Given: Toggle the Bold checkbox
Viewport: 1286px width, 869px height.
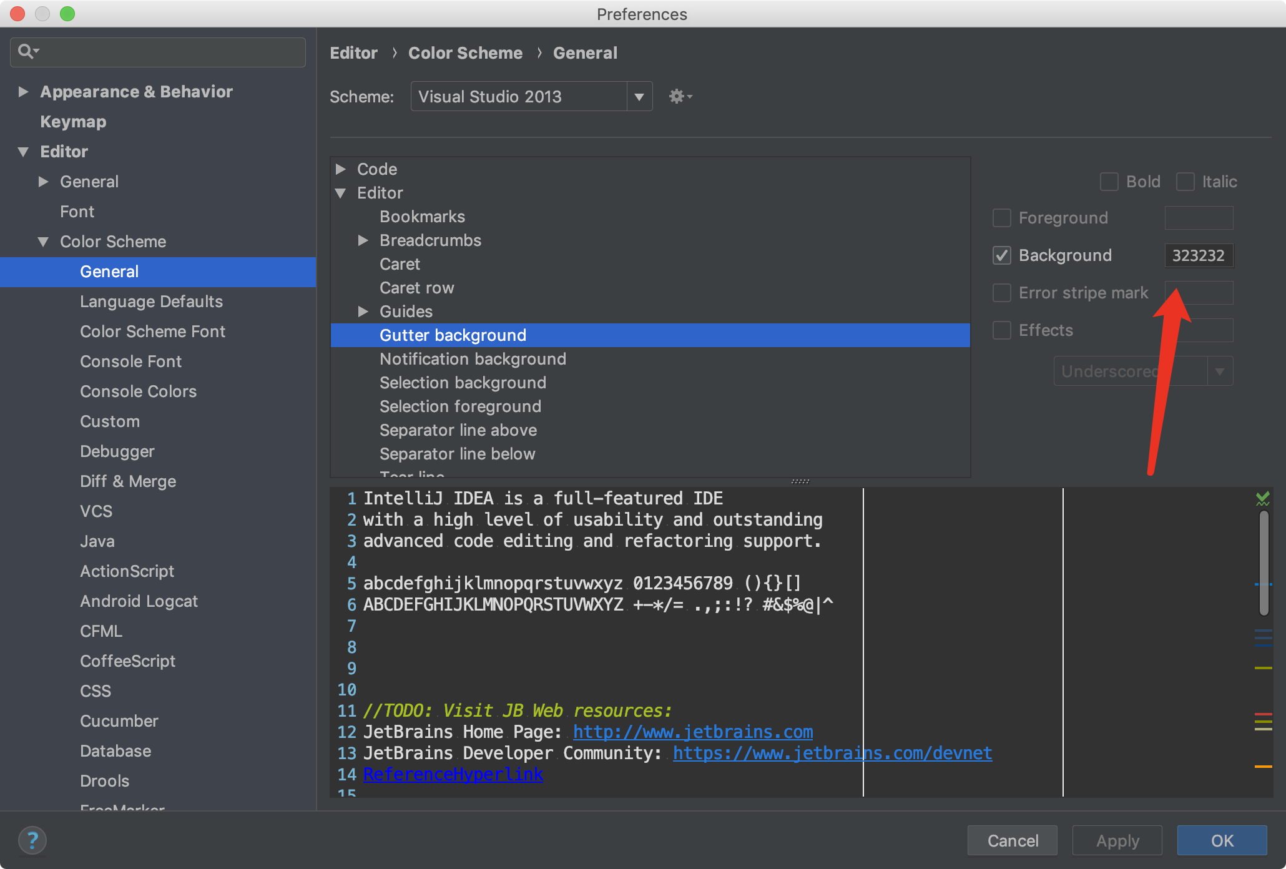Looking at the screenshot, I should point(1109,182).
